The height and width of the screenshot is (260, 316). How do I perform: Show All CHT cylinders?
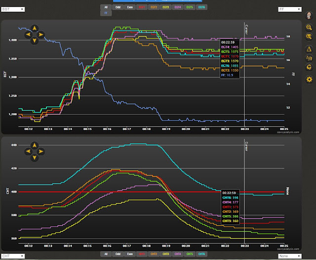point(106,254)
